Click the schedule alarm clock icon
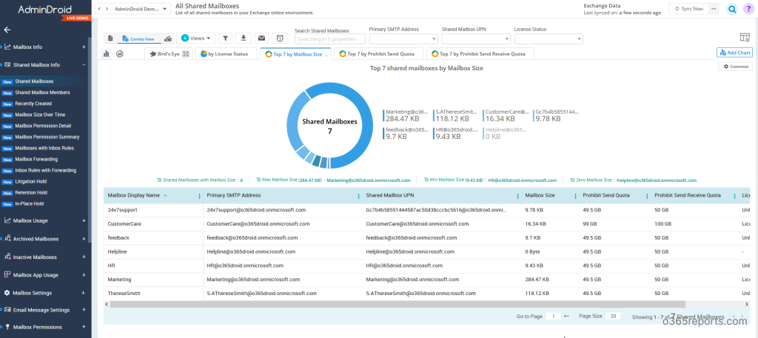758x338 pixels. [x=280, y=38]
